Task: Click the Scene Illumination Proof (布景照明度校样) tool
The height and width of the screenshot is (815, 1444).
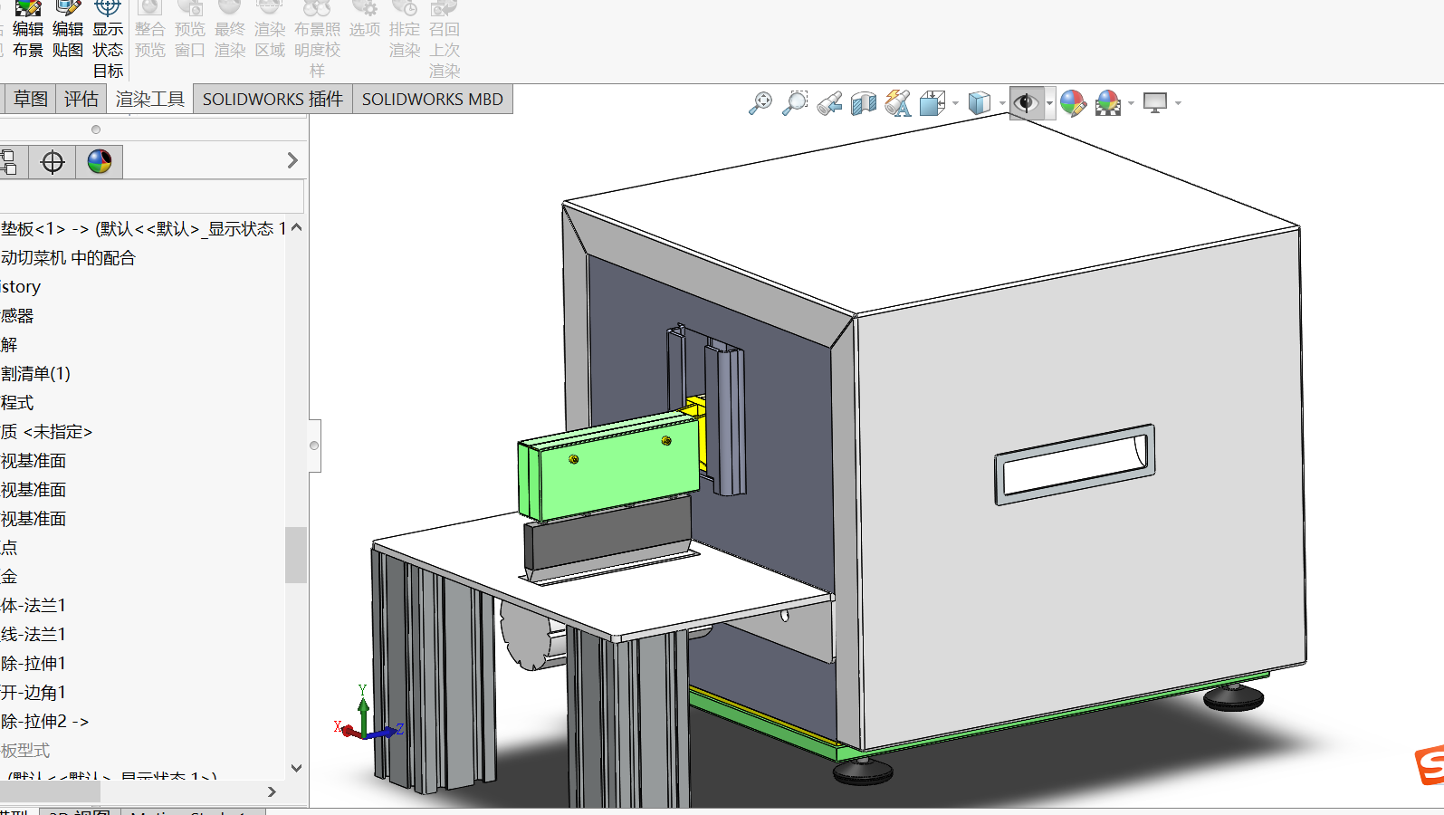Action: 317,40
